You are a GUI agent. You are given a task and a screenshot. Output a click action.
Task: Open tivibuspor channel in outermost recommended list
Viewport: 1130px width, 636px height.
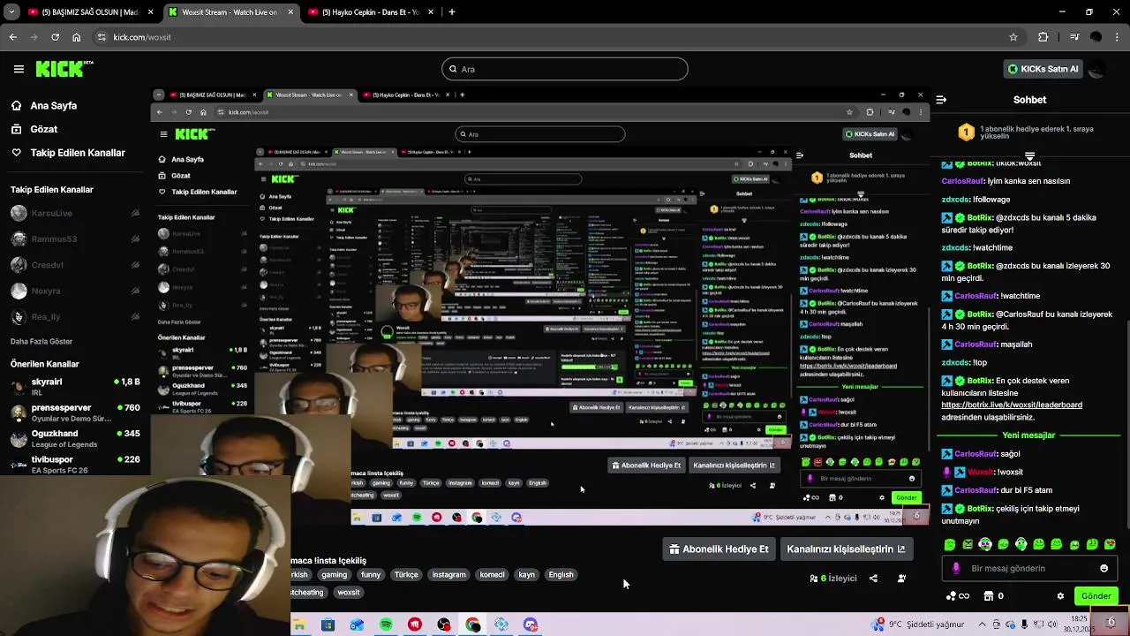coord(75,464)
